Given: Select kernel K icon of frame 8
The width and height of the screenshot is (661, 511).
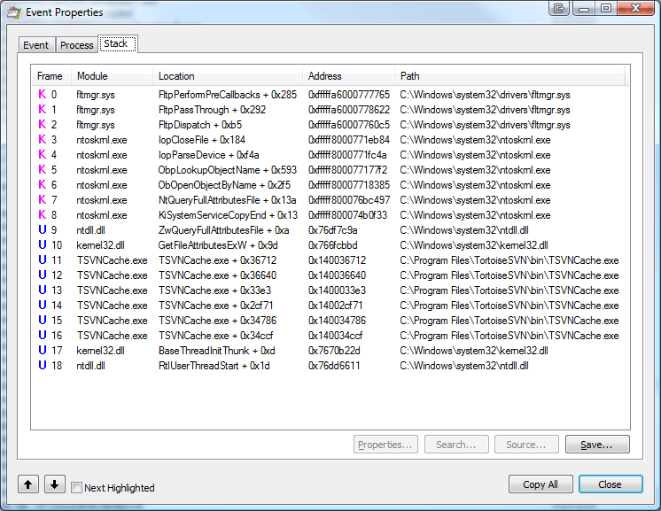Looking at the screenshot, I should pos(43,214).
